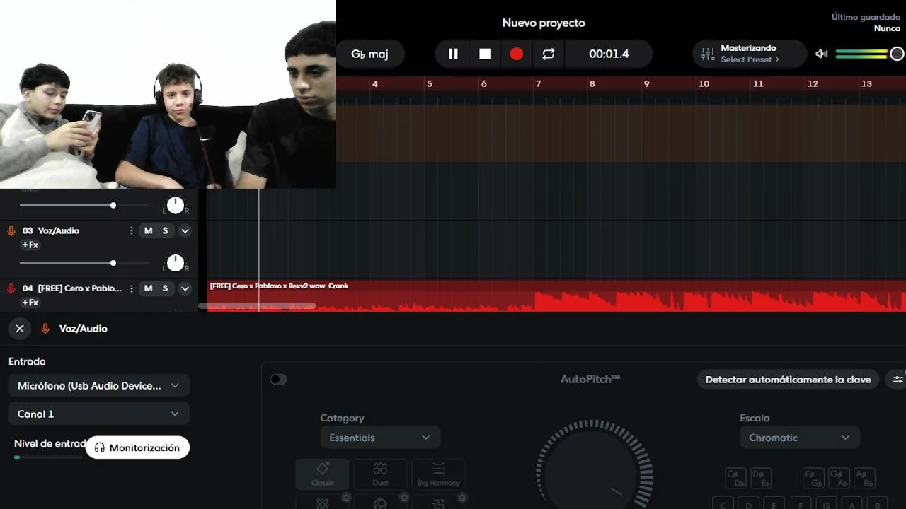This screenshot has width=906, height=509.
Task: Jump to bar 4 on the ruler
Action: pos(375,83)
